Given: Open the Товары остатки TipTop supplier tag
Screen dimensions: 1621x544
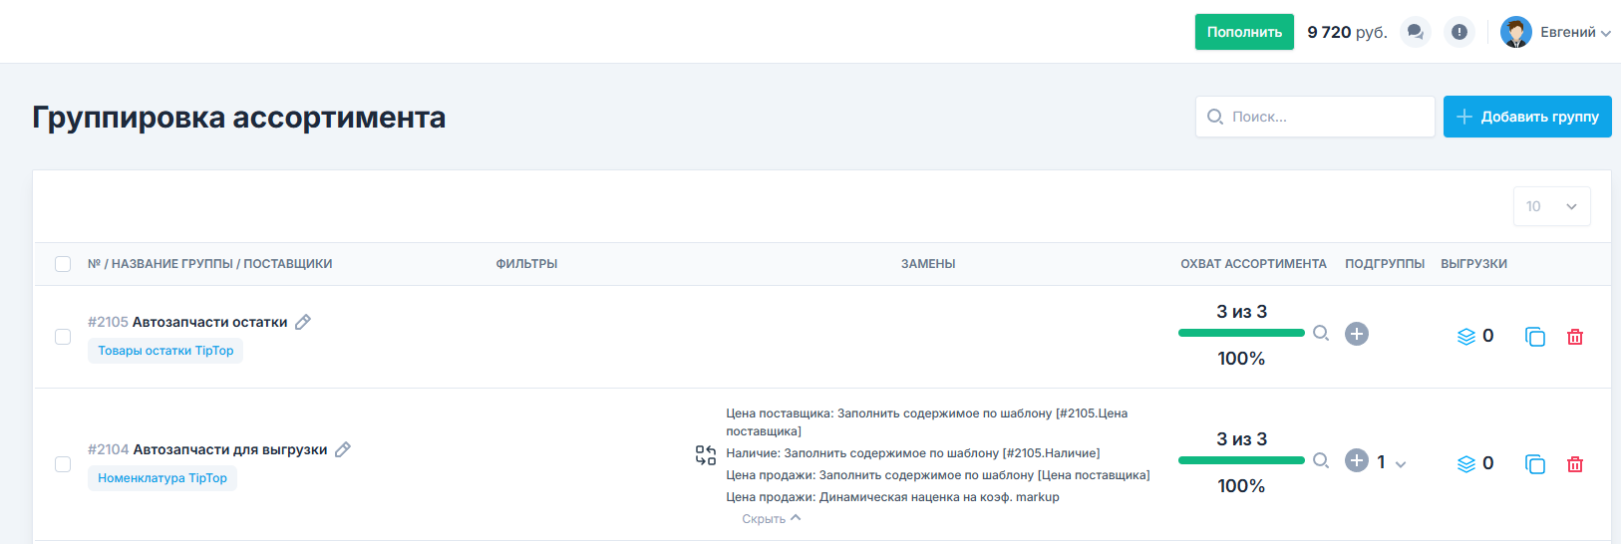Looking at the screenshot, I should click(165, 351).
